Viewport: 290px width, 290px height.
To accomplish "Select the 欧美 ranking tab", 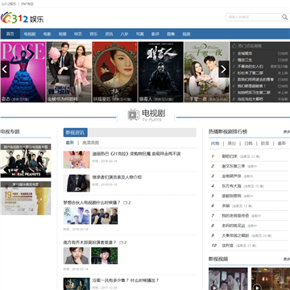I will coord(265,143).
